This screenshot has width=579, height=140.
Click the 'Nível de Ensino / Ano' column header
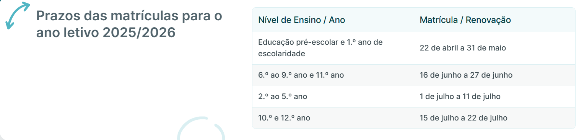pos(302,20)
